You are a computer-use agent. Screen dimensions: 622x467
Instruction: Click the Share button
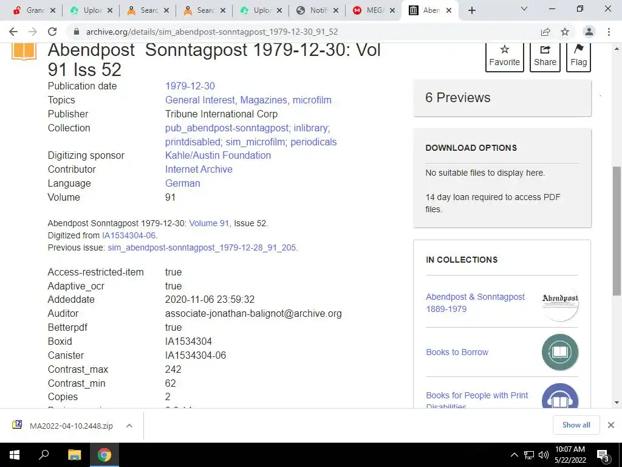[545, 57]
